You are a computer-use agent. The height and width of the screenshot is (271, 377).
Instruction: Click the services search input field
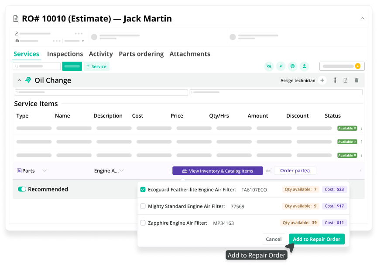37,66
